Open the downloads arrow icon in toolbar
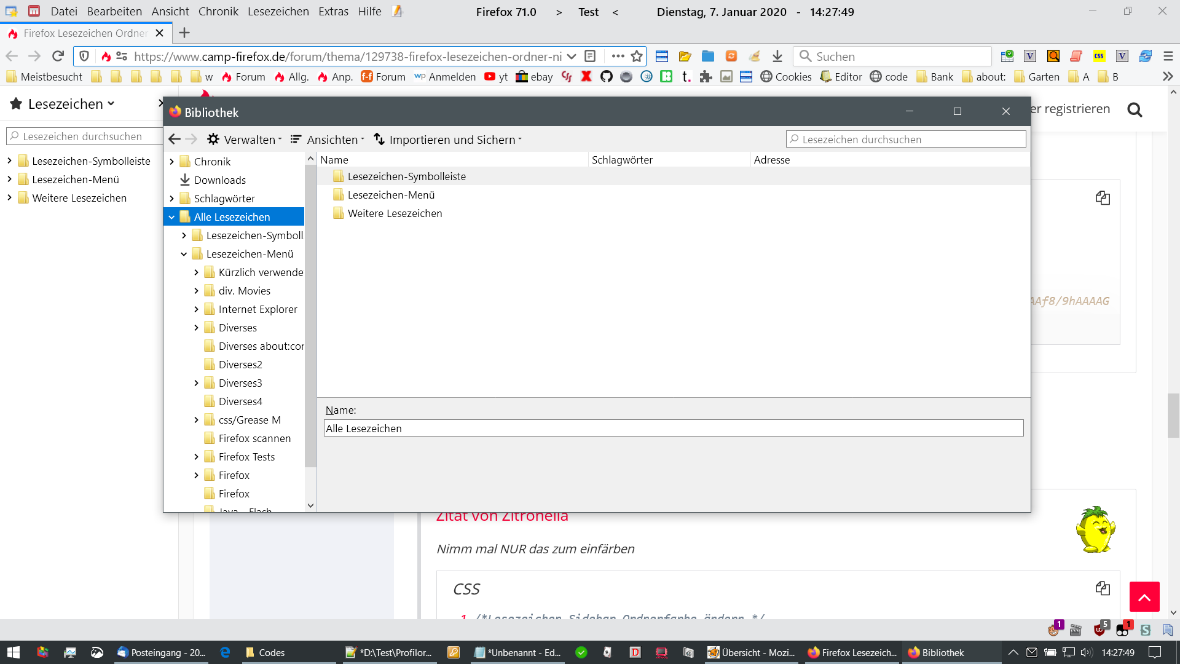Viewport: 1180px width, 664px height. coord(777,56)
